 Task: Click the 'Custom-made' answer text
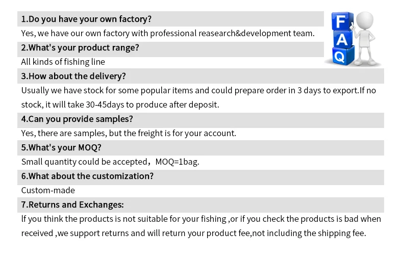pyautogui.click(x=48, y=190)
